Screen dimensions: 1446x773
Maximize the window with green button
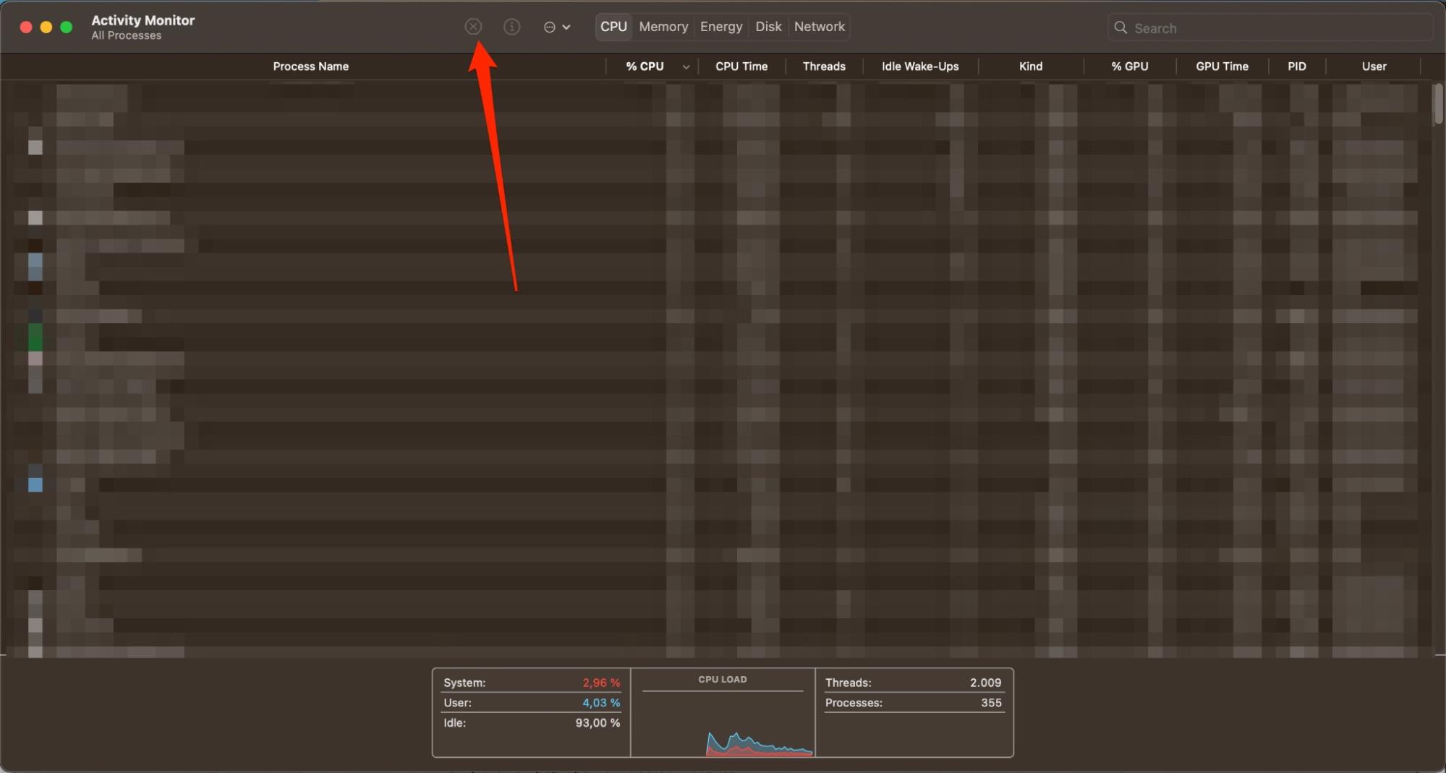tap(67, 27)
